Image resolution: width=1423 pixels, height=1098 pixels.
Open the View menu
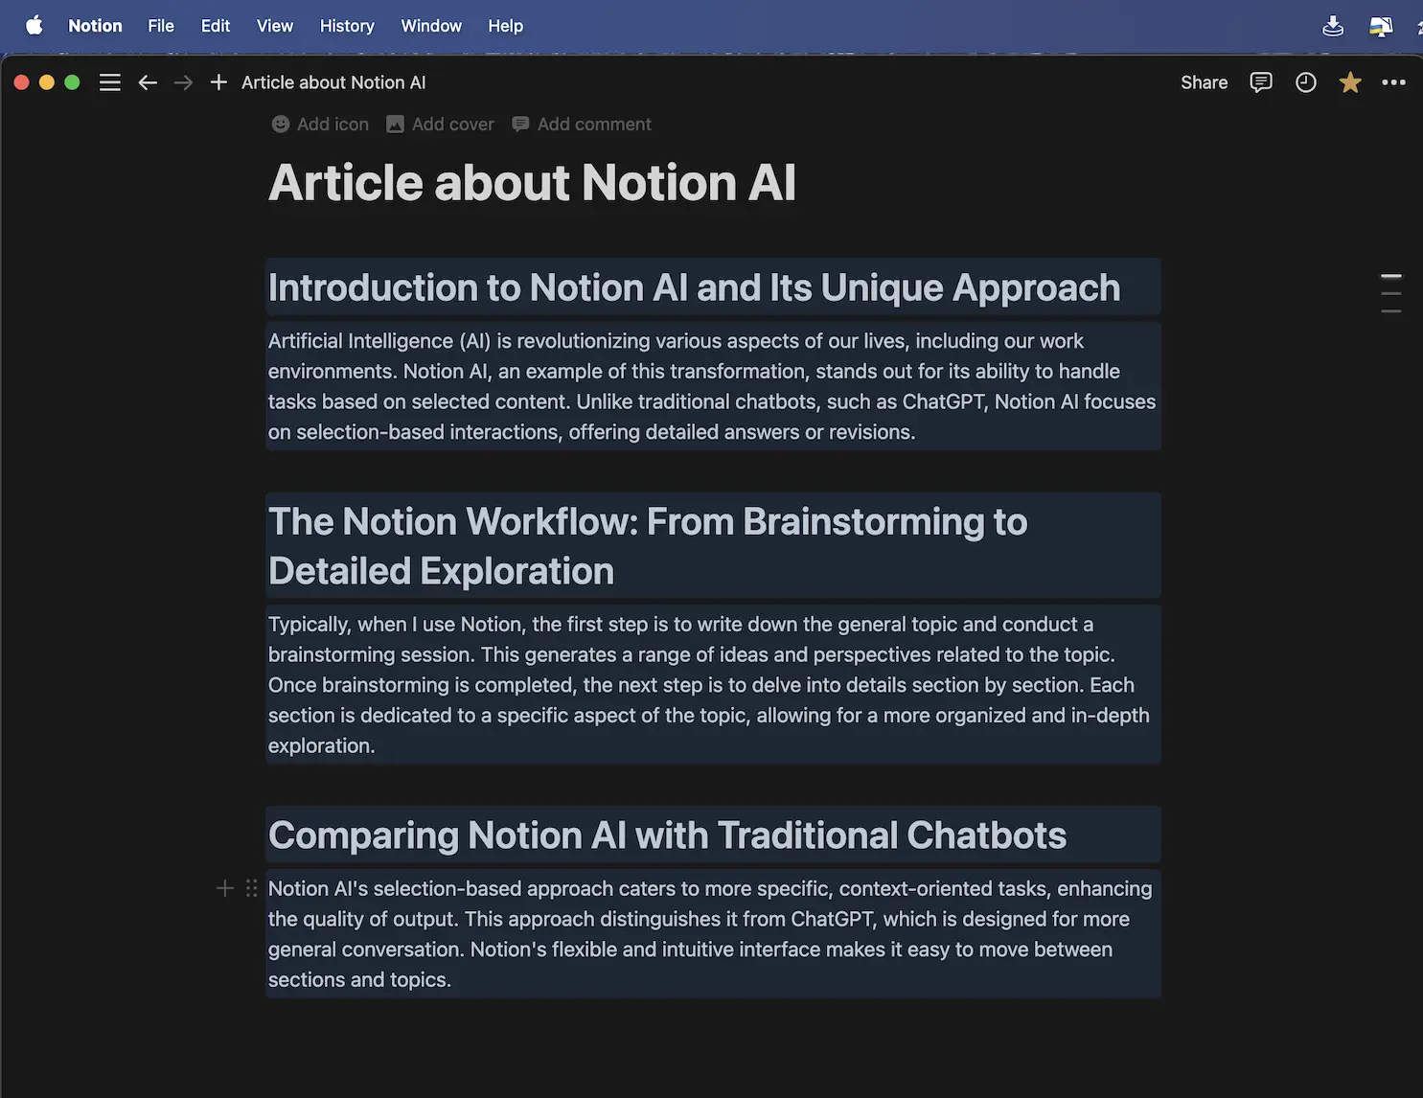point(275,26)
